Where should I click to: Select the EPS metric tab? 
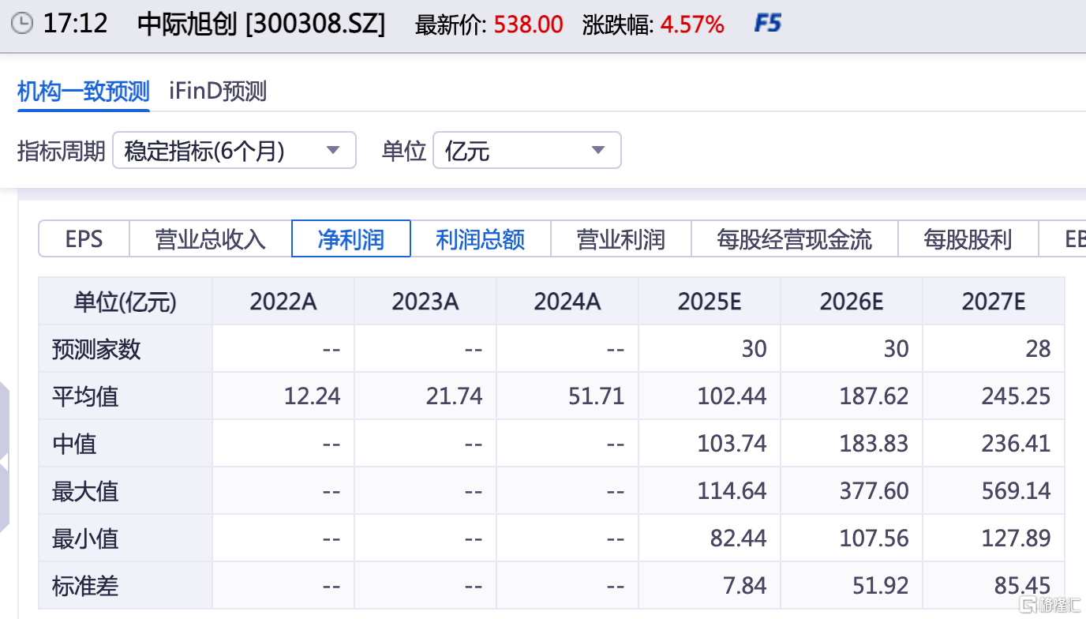click(x=84, y=238)
